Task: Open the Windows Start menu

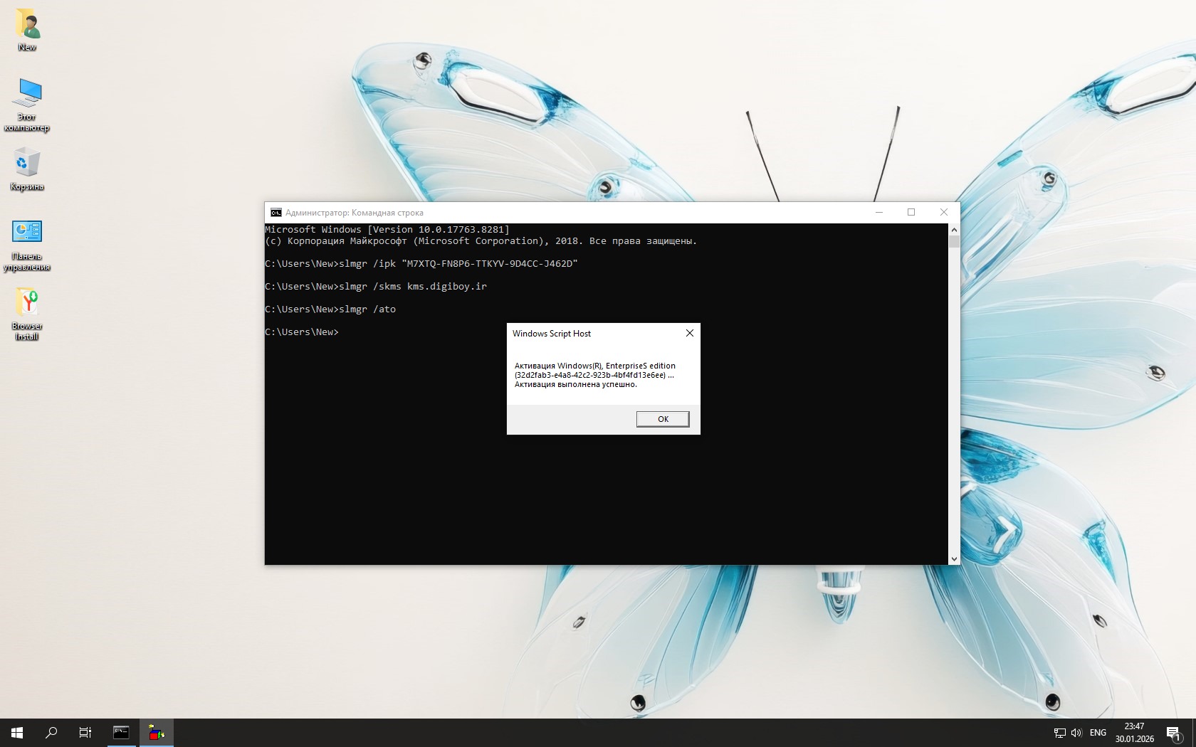Action: click(17, 732)
